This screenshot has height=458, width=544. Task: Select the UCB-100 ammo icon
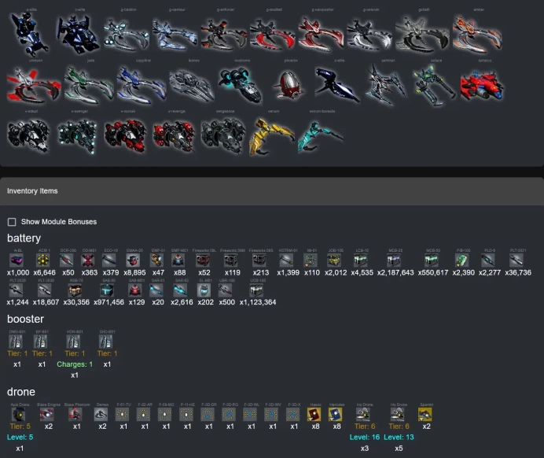click(x=256, y=290)
